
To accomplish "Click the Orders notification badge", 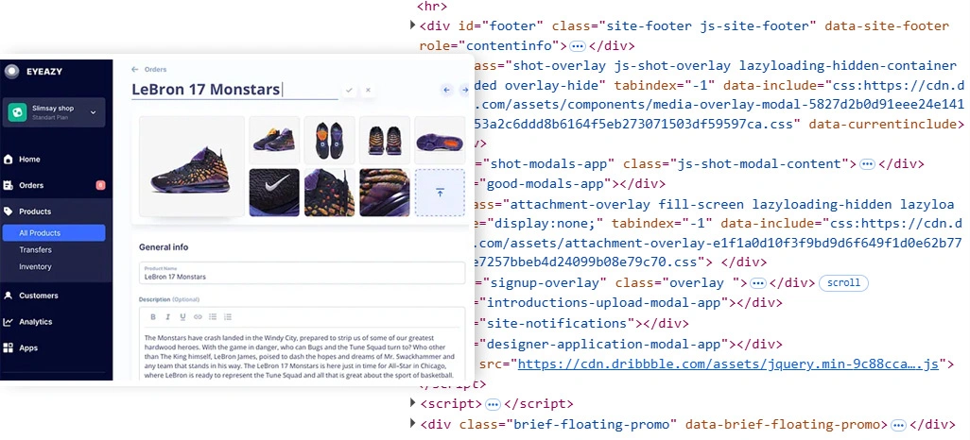I will pyautogui.click(x=100, y=185).
